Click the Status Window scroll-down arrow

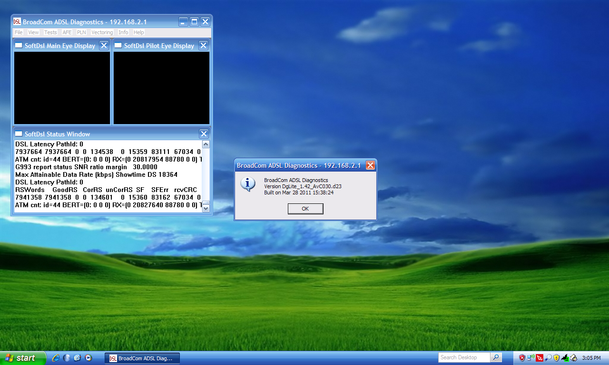click(206, 208)
